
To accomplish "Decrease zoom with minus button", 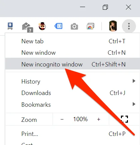I will pos(62,119).
